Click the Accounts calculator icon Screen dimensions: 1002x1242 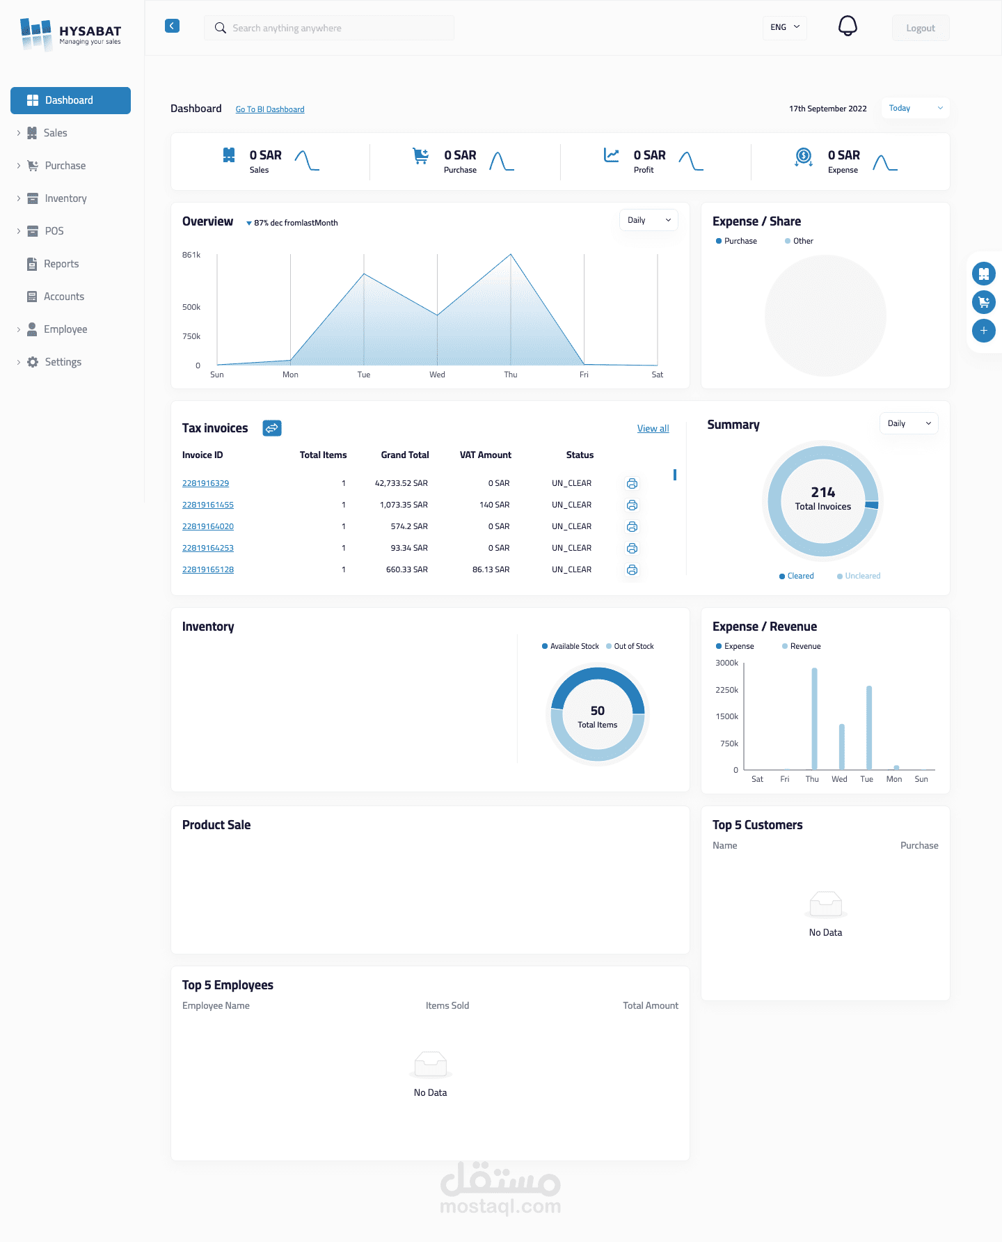coord(32,297)
